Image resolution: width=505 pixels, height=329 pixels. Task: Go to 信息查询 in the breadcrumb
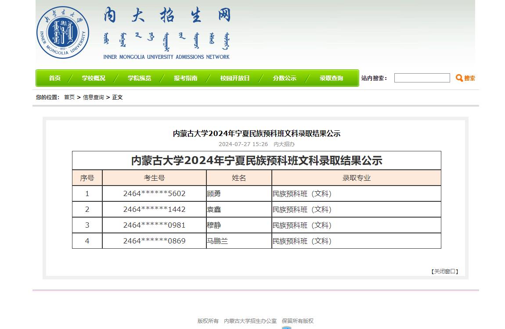[94, 97]
